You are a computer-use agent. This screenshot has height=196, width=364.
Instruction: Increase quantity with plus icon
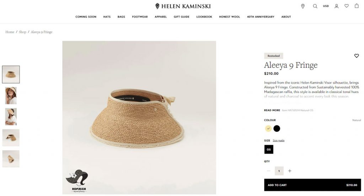(x=290, y=171)
